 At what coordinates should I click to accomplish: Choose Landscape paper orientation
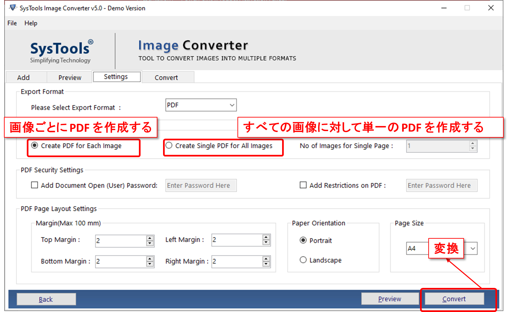click(x=303, y=260)
